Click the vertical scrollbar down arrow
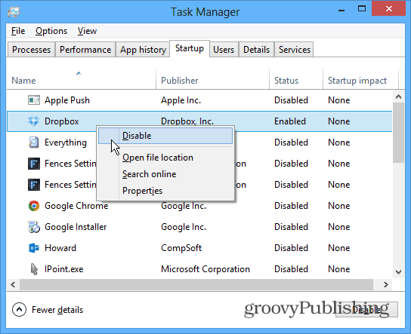The image size is (411, 334). [x=398, y=272]
